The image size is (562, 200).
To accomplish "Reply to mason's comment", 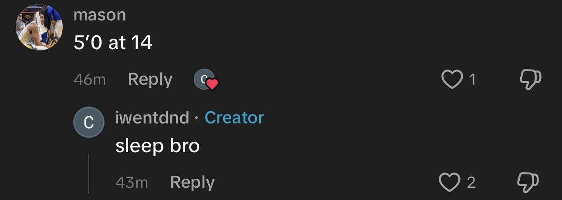I will click(x=150, y=80).
